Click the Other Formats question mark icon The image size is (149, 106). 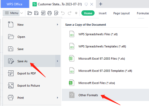(x=72, y=95)
